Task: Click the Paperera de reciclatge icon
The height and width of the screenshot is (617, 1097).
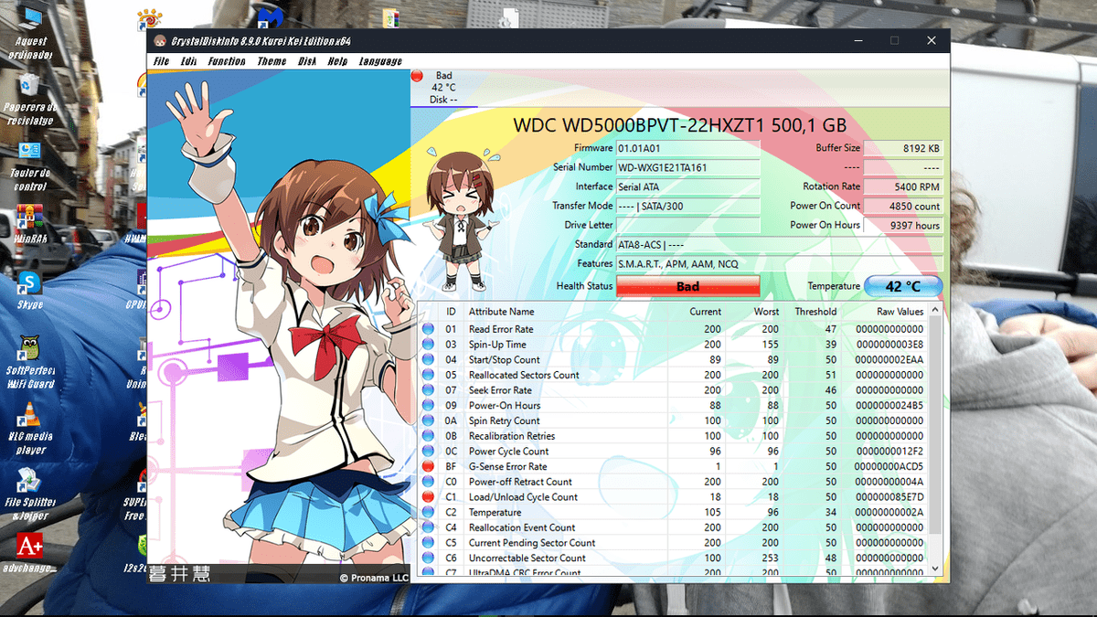Action: pos(29,86)
